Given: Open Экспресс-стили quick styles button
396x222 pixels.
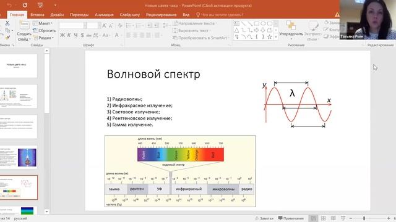Looking at the screenshot, I should point(313,30).
